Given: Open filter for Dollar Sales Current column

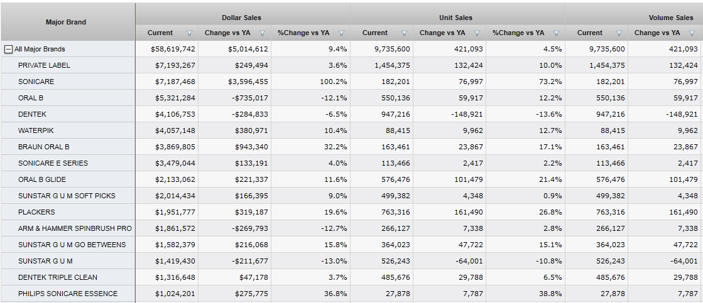Looking at the screenshot, I should pos(189,33).
